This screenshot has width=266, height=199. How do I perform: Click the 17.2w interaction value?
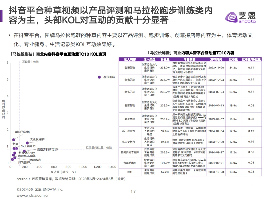pos(233,152)
